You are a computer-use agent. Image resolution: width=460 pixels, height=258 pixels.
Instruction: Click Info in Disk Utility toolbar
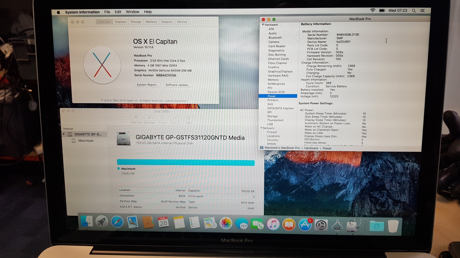click(188, 120)
